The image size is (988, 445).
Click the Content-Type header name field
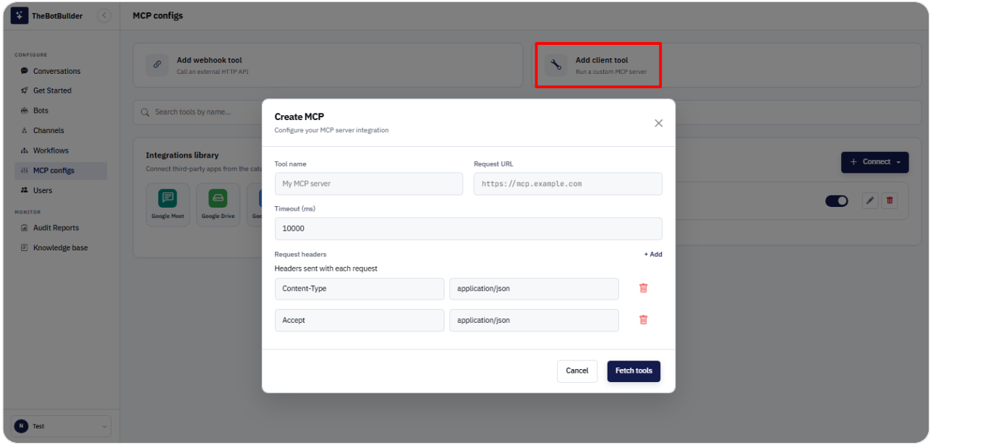click(359, 289)
